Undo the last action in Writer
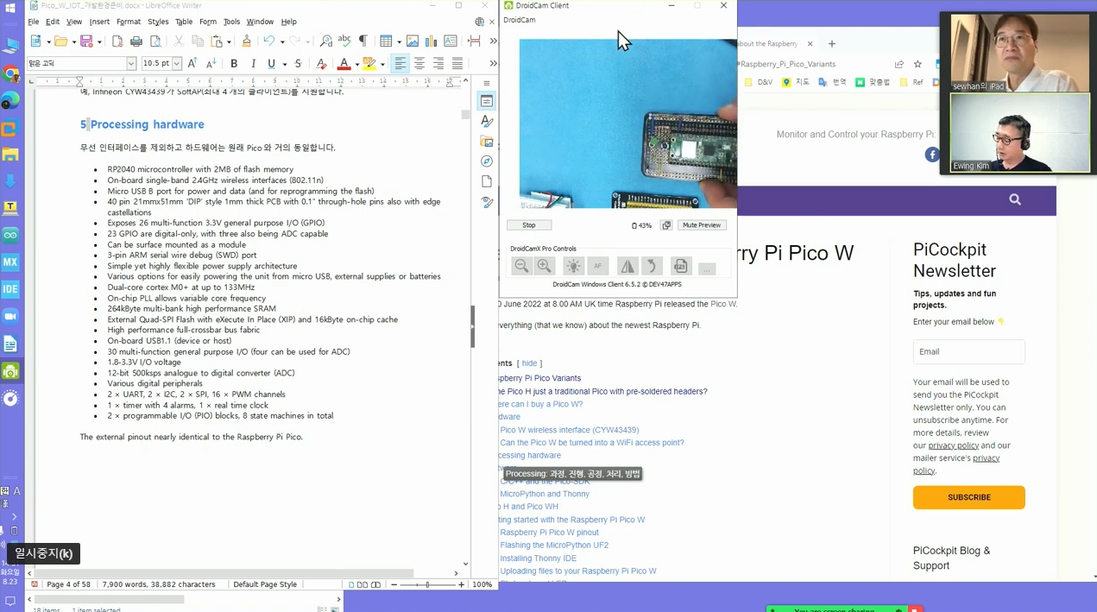The height and width of the screenshot is (612, 1097). point(269,41)
